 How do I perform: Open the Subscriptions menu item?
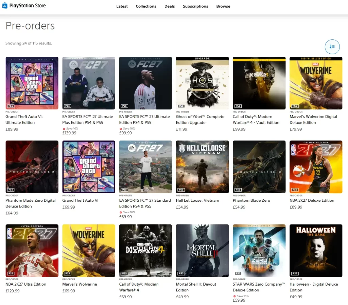click(195, 6)
